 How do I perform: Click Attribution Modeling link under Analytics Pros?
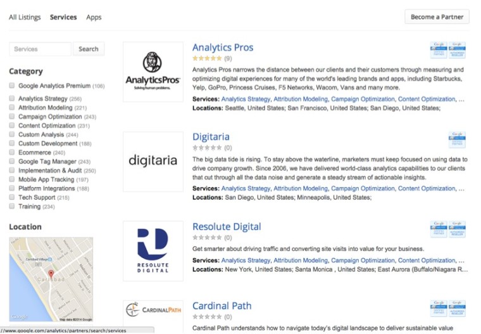click(301, 99)
